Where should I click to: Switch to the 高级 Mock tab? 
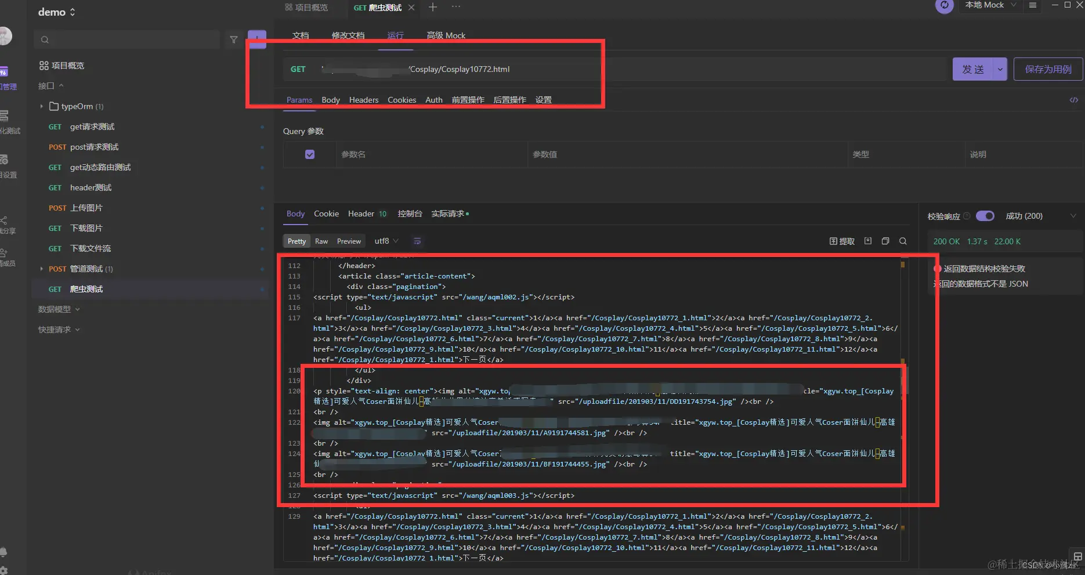click(x=446, y=35)
